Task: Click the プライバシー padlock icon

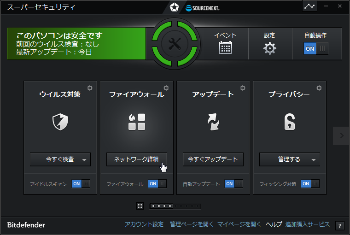Action: click(x=290, y=122)
